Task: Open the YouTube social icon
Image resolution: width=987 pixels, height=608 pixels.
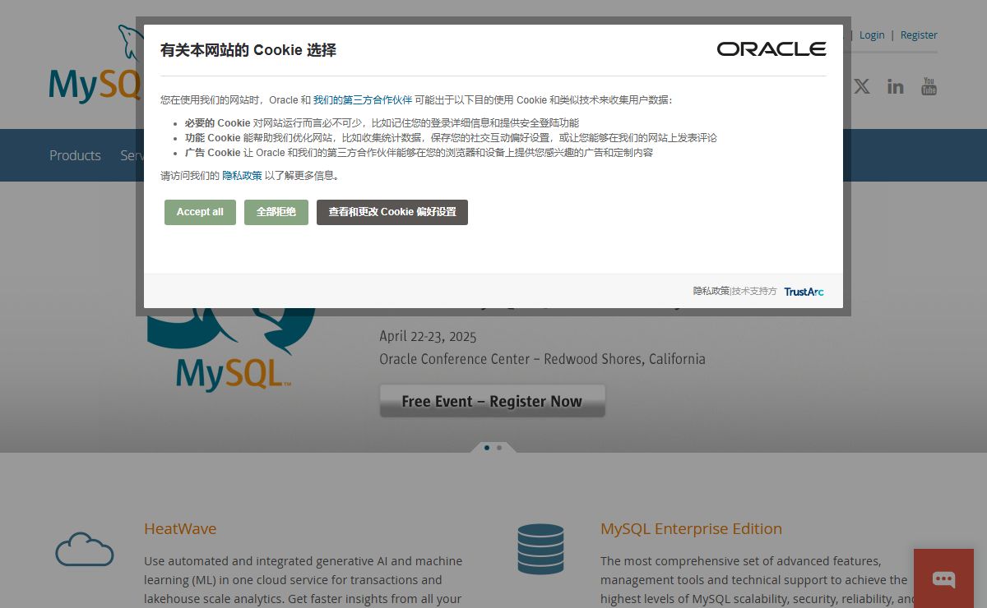Action: (929, 86)
